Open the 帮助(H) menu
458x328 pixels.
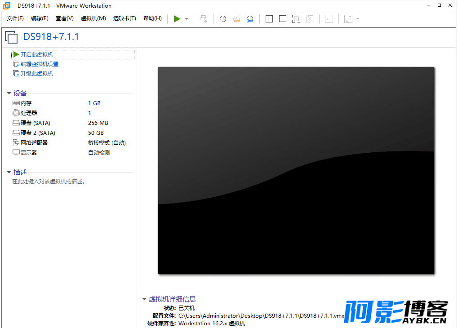coord(152,18)
